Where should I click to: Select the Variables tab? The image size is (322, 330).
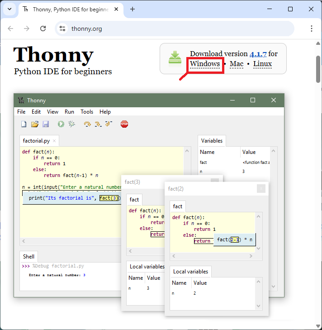tap(211, 141)
